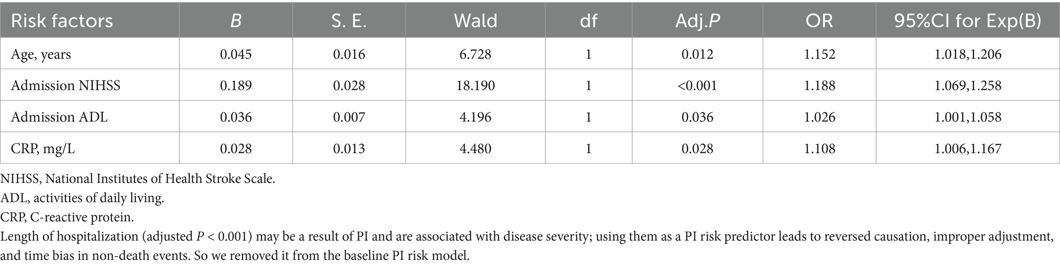Select the confidence interval 1.006,1.167
Image resolution: width=1060 pixels, height=267 pixels.
pyautogui.click(x=968, y=148)
